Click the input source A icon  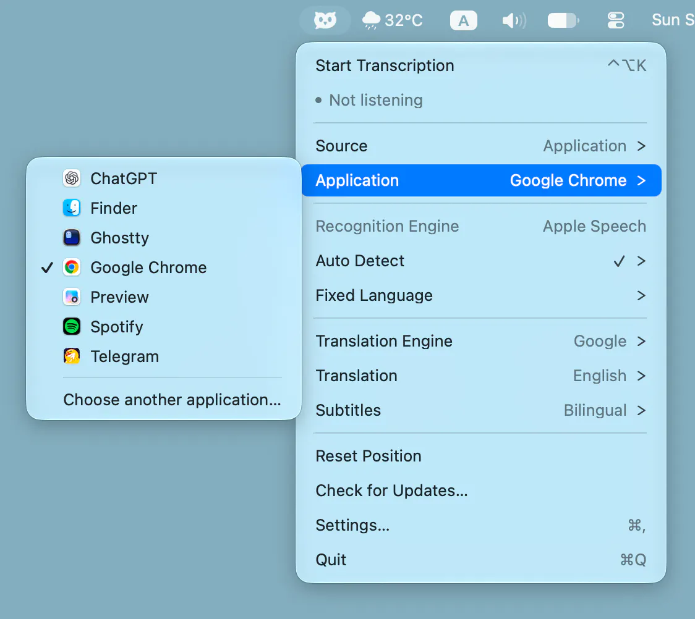[463, 20]
